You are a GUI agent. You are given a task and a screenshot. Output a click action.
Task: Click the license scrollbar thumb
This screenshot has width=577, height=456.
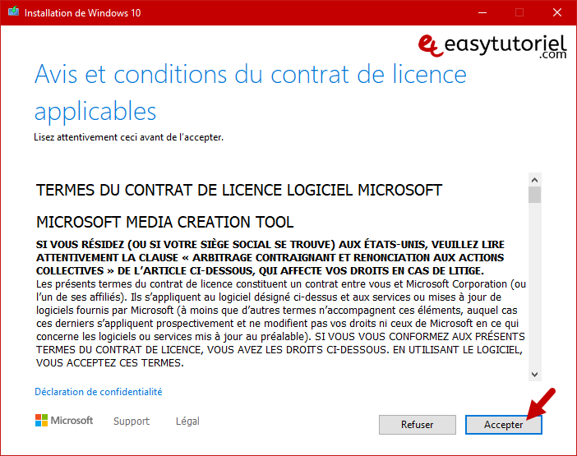coord(535,195)
